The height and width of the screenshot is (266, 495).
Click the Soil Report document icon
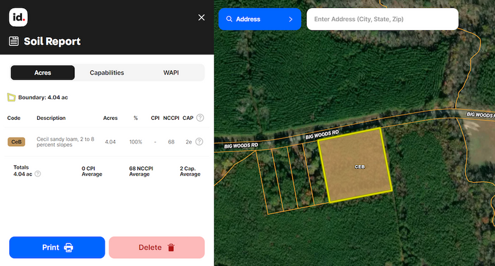(x=13, y=42)
